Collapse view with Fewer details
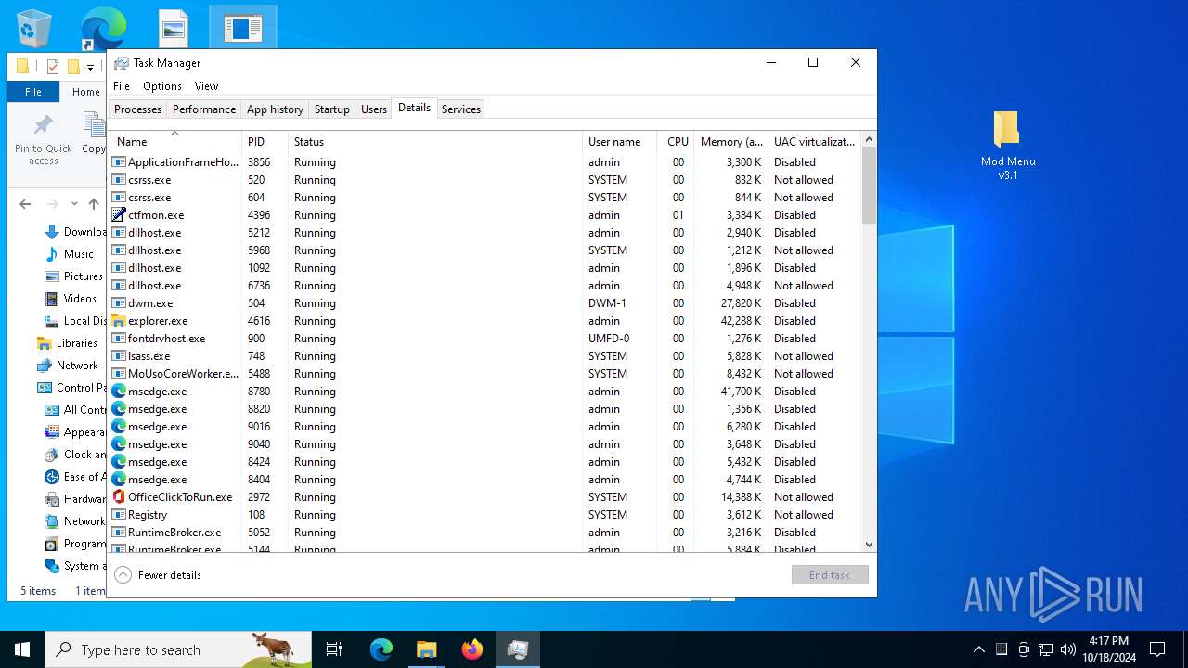The width and height of the screenshot is (1188, 668). [158, 575]
